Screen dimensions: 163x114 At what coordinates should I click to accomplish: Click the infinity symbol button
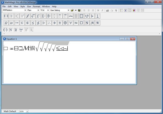(76, 23)
